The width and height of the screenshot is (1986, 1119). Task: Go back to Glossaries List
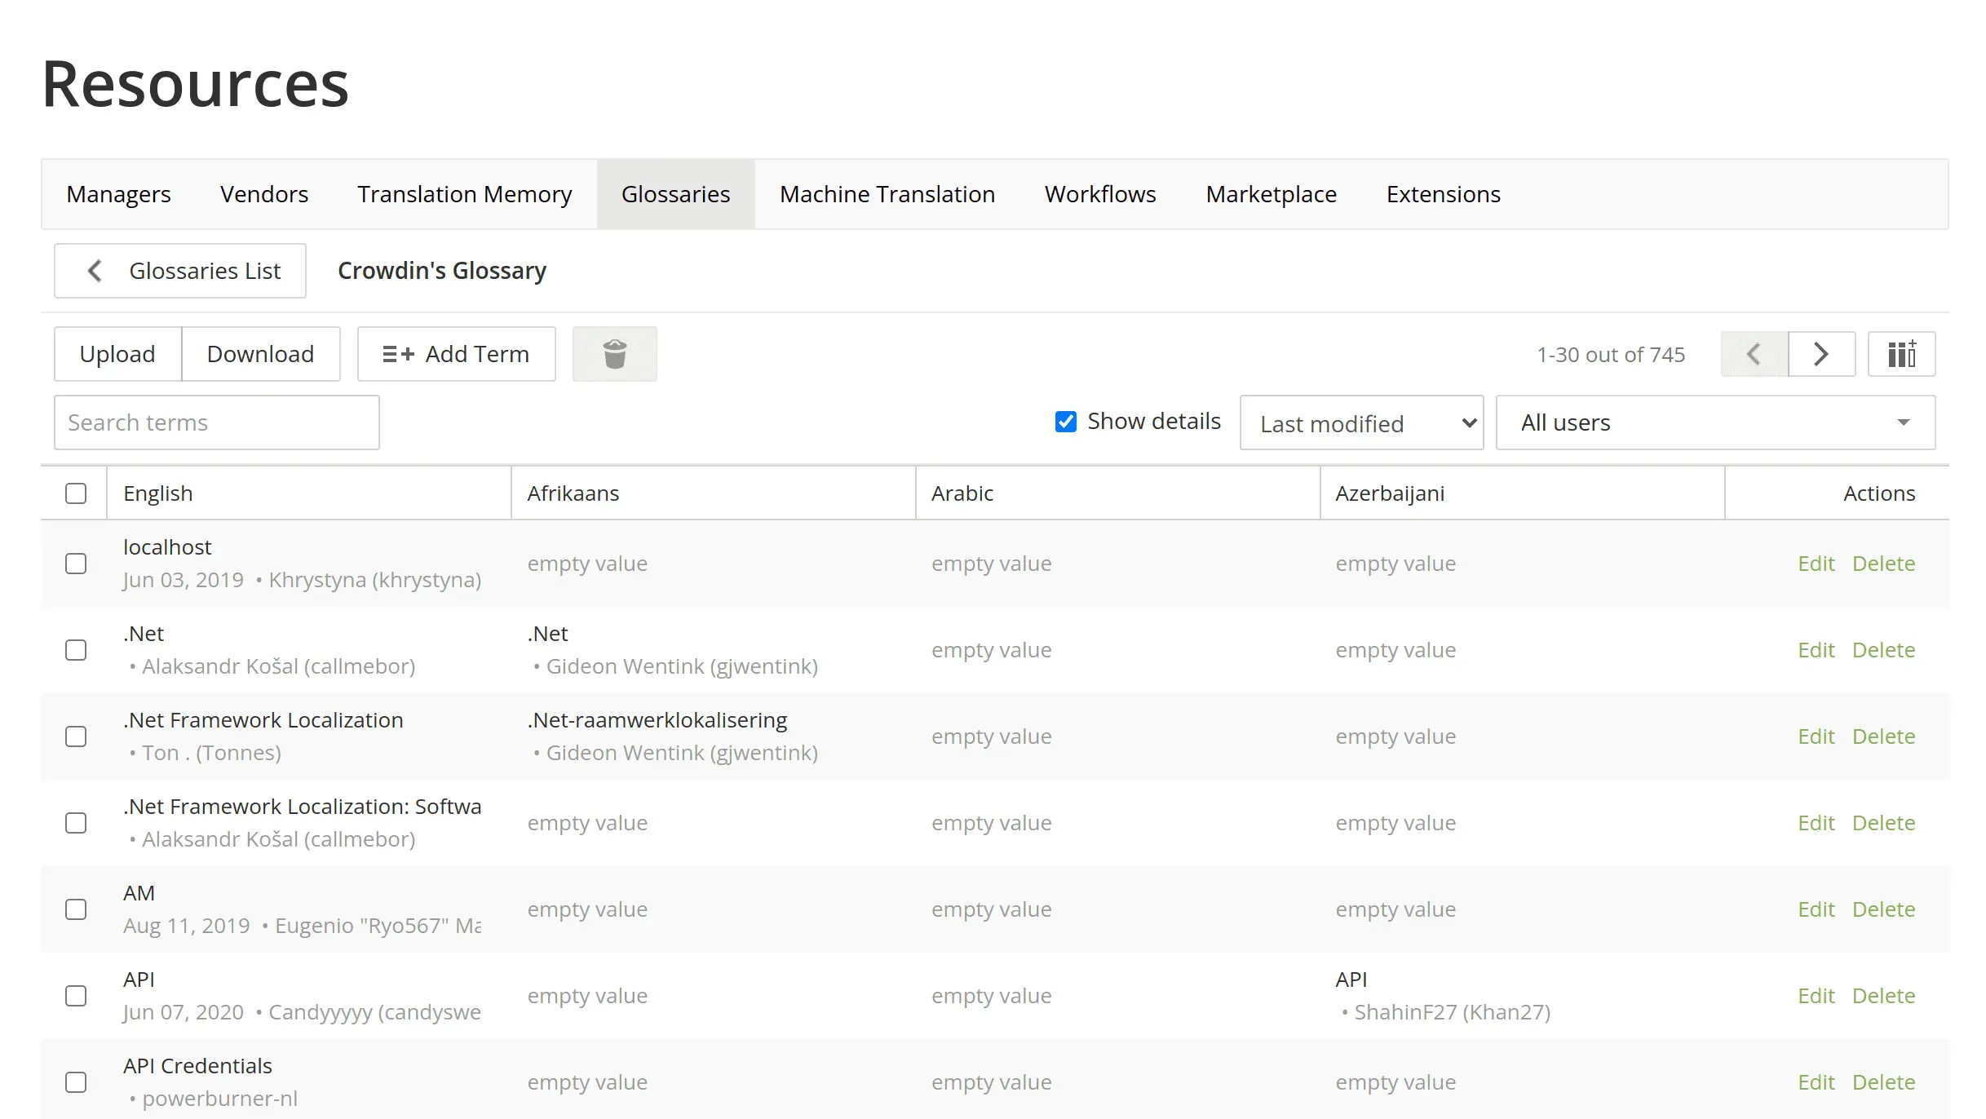[180, 271]
